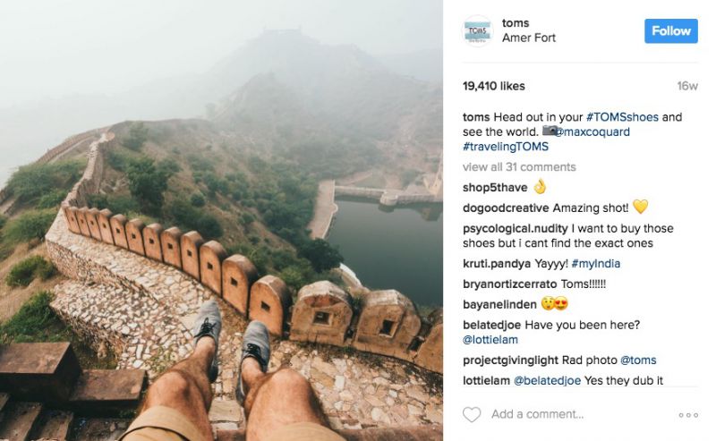Open @toms mention in projectgivinglight comment
The height and width of the screenshot is (441, 716).
[638, 360]
